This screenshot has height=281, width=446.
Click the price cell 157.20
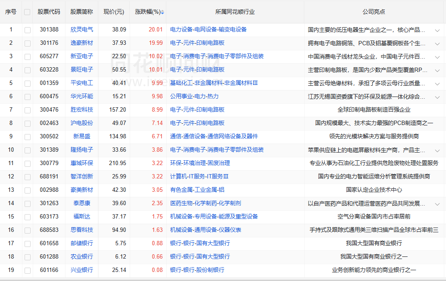click(118, 109)
